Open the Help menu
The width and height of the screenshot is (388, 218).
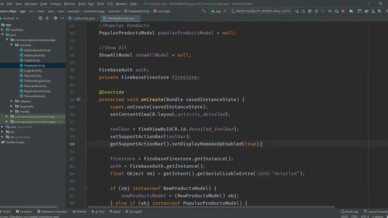133,4
